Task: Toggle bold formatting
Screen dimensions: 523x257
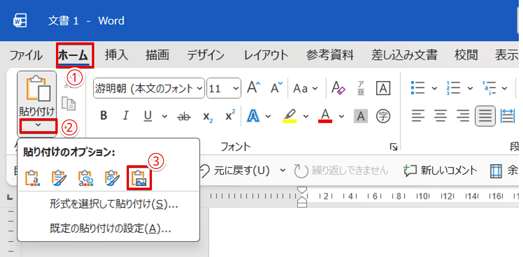Action: pyautogui.click(x=104, y=116)
